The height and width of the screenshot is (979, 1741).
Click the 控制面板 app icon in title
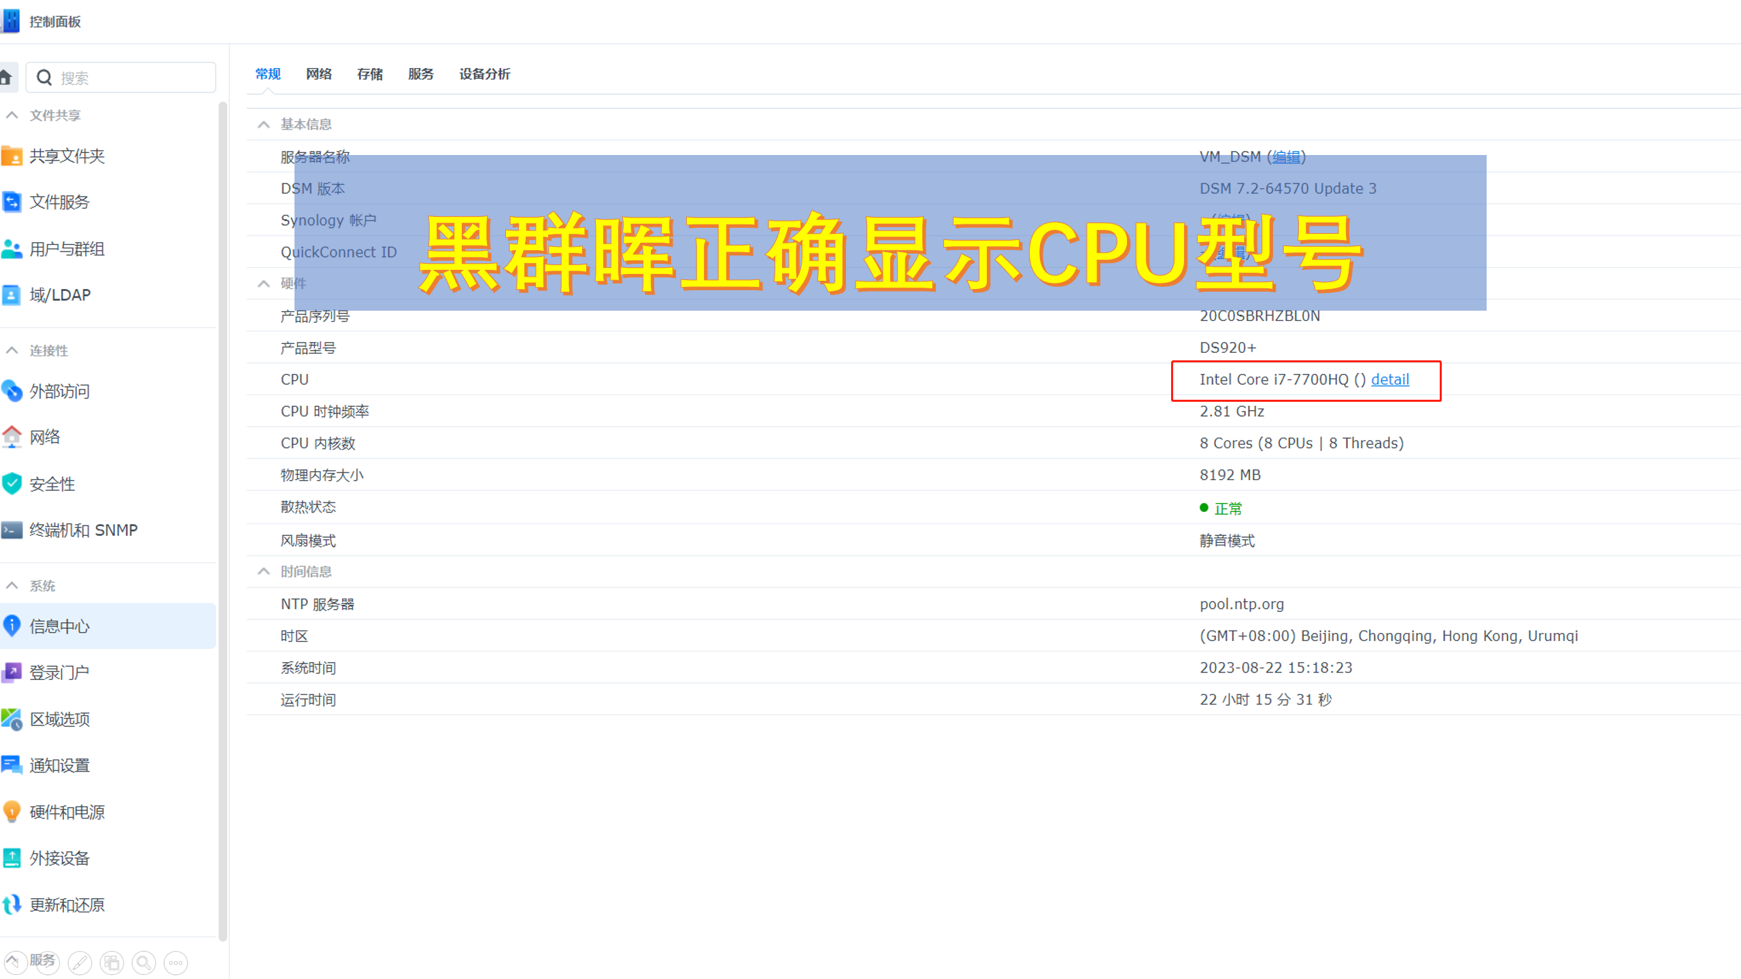[10, 21]
